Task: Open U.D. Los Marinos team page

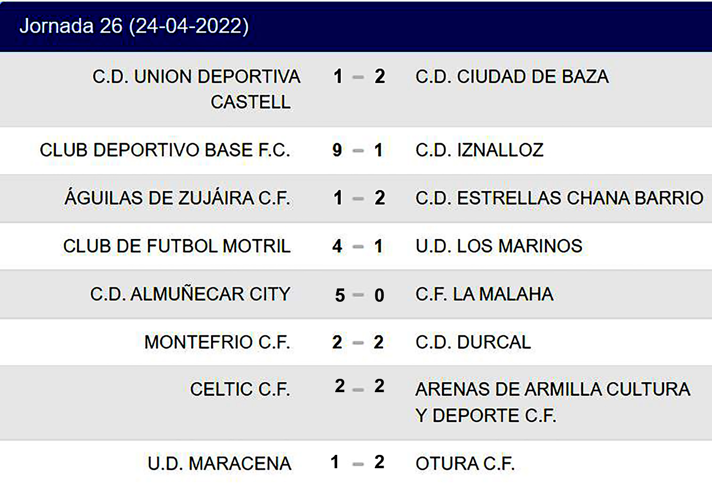Action: (x=498, y=246)
